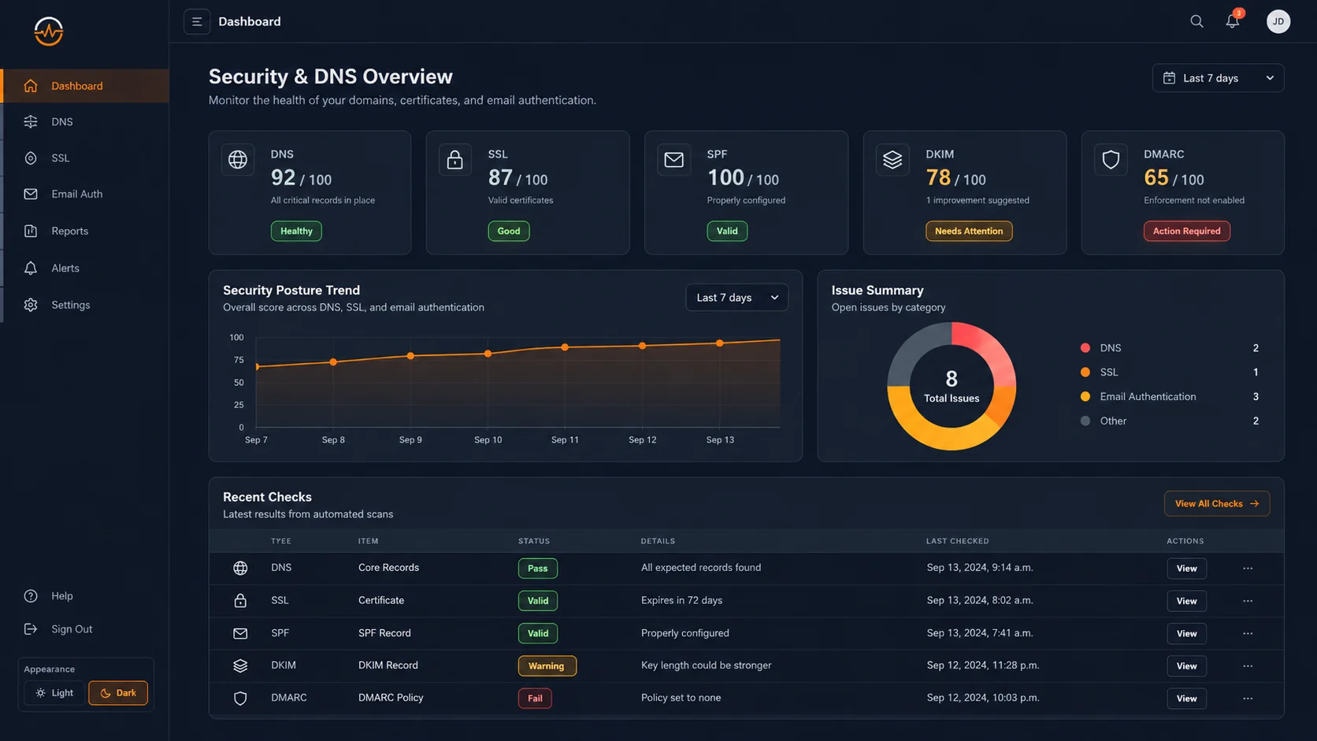The image size is (1317, 741).
Task: View details for DMARC Policy check
Action: [x=1186, y=698]
